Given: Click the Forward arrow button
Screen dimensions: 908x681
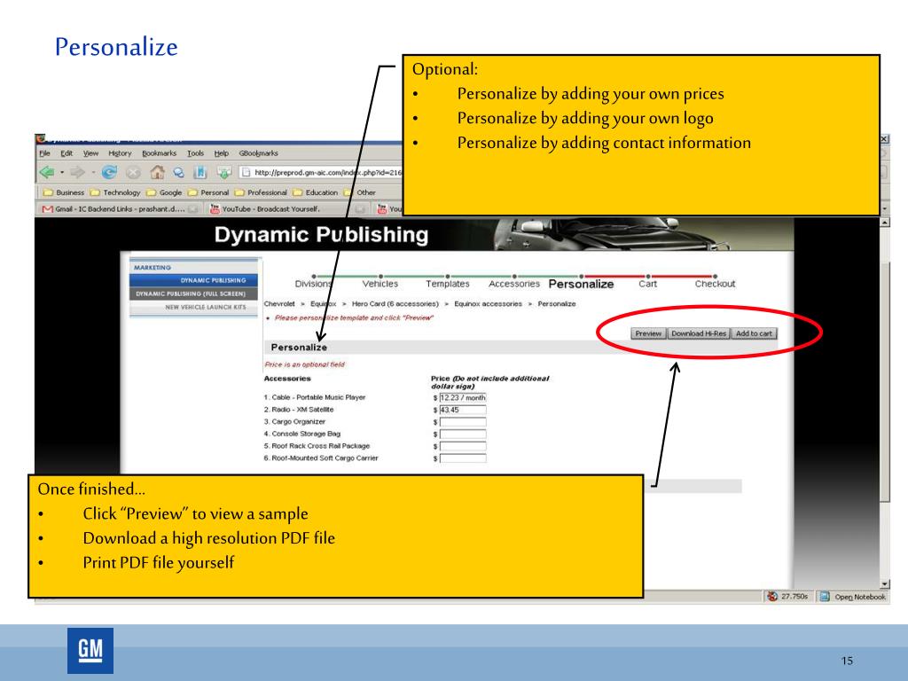Looking at the screenshot, I should [x=77, y=172].
